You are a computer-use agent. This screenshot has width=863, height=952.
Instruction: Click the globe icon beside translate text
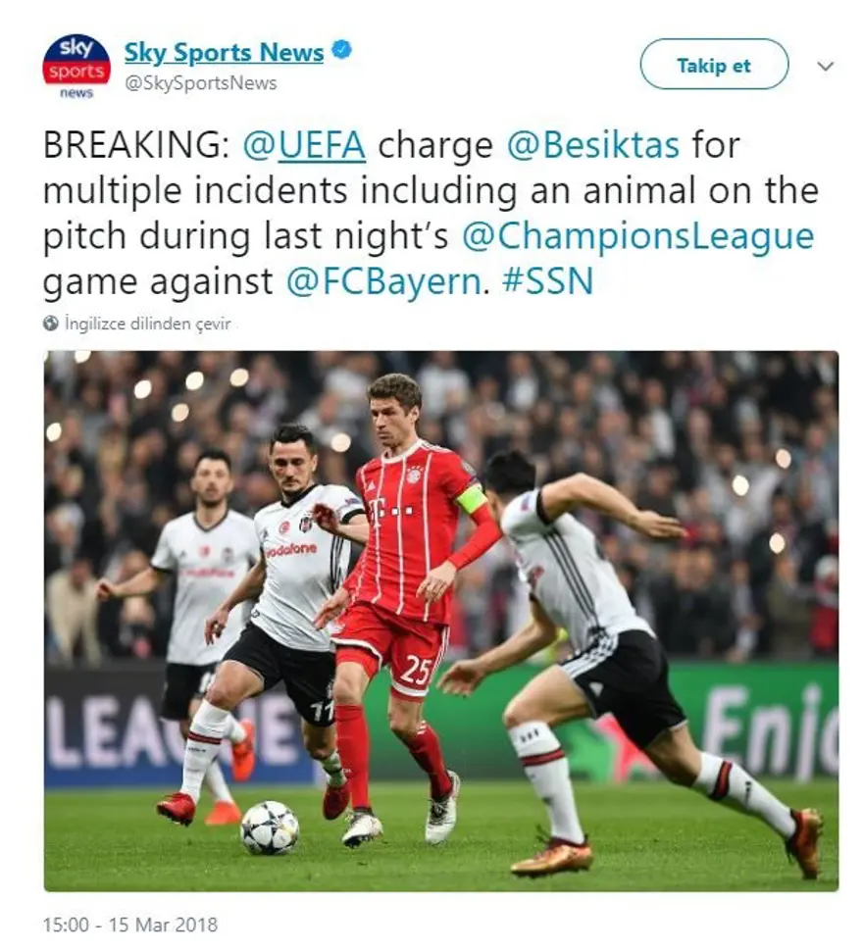(51, 324)
